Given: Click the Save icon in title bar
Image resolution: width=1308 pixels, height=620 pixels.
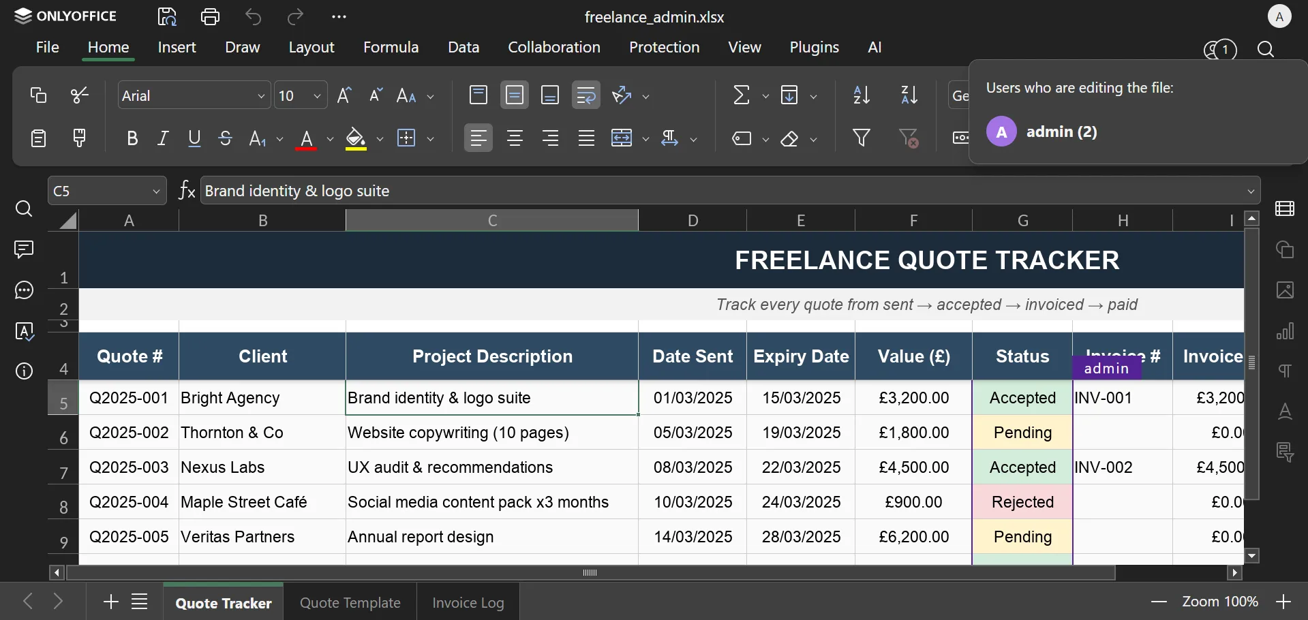Looking at the screenshot, I should click(168, 16).
